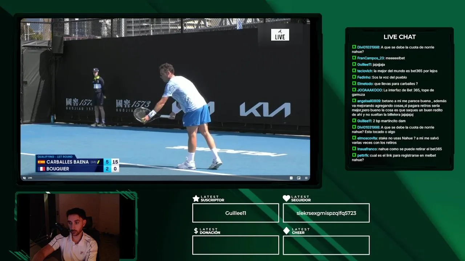Viewport: 465px width, 261px height.
Task: Click the green badge next to angelsall0809
Action: pos(354,101)
